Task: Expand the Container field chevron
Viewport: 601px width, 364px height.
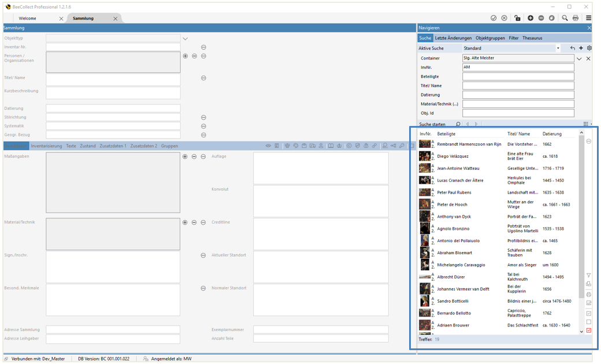Action: pyautogui.click(x=580, y=58)
